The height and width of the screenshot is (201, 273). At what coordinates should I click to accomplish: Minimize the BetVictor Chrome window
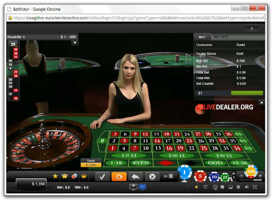[x=236, y=8]
